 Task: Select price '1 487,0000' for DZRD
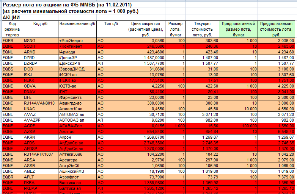pyautogui.click(x=146, y=58)
